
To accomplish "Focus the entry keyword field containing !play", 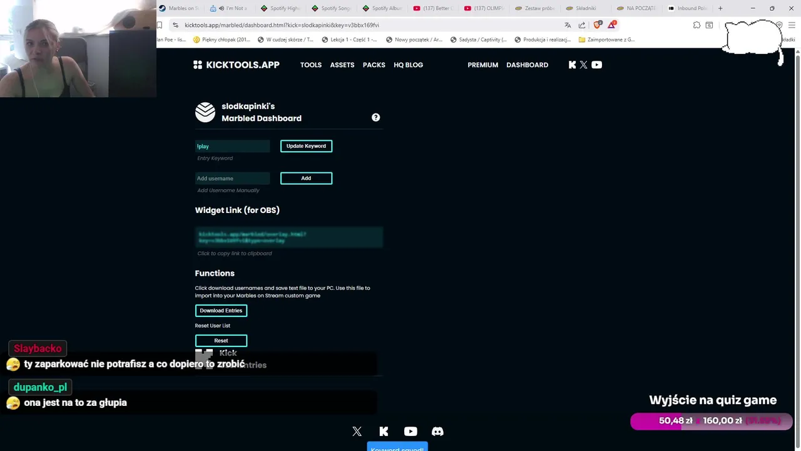I will click(232, 146).
